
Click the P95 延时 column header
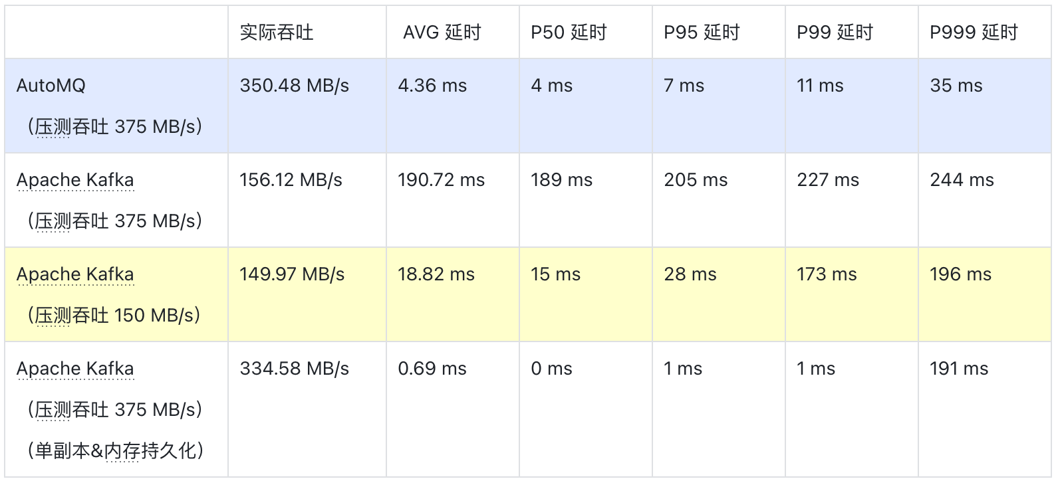click(702, 33)
